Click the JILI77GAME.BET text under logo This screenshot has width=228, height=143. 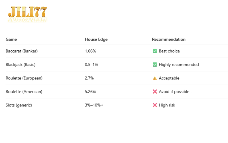[x=28, y=20]
